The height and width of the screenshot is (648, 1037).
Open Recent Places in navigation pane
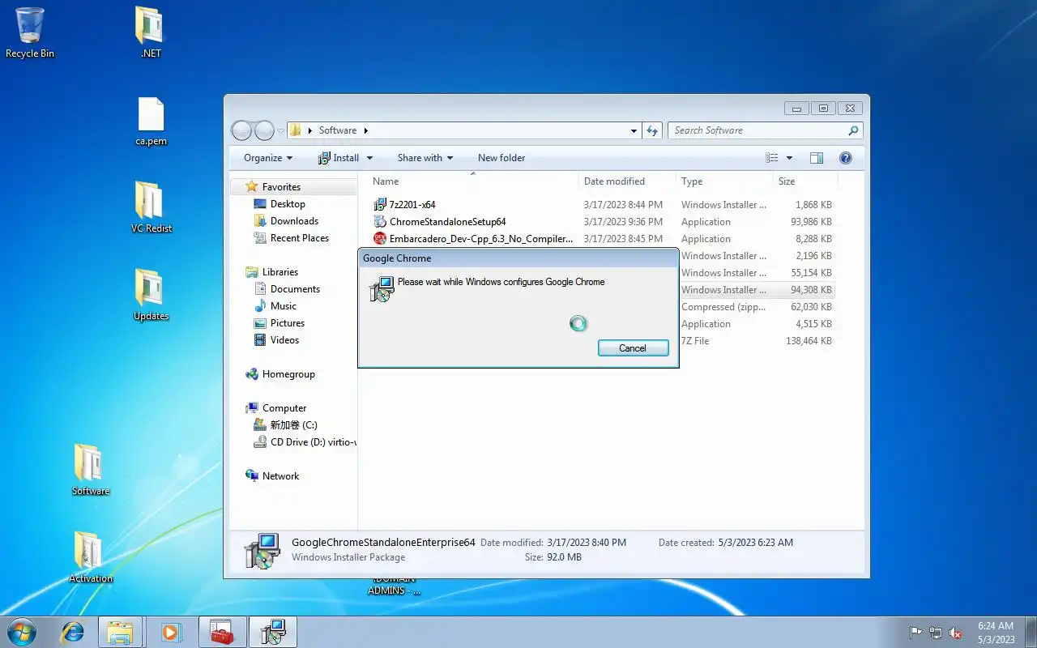coord(299,238)
